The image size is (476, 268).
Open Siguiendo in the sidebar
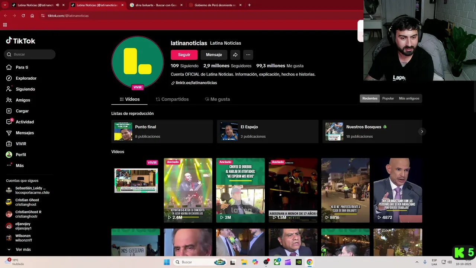point(20,89)
